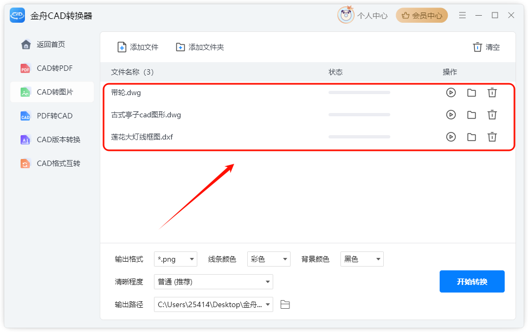The image size is (528, 332).
Task: Expand the 清晰程度 quality dropdown
Action: pos(214,282)
